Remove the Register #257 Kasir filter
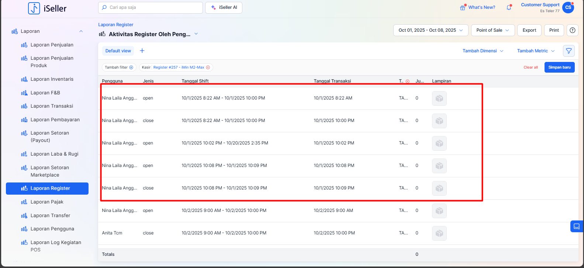 208,67
